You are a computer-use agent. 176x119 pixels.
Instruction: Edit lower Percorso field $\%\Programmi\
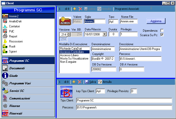(124, 107)
